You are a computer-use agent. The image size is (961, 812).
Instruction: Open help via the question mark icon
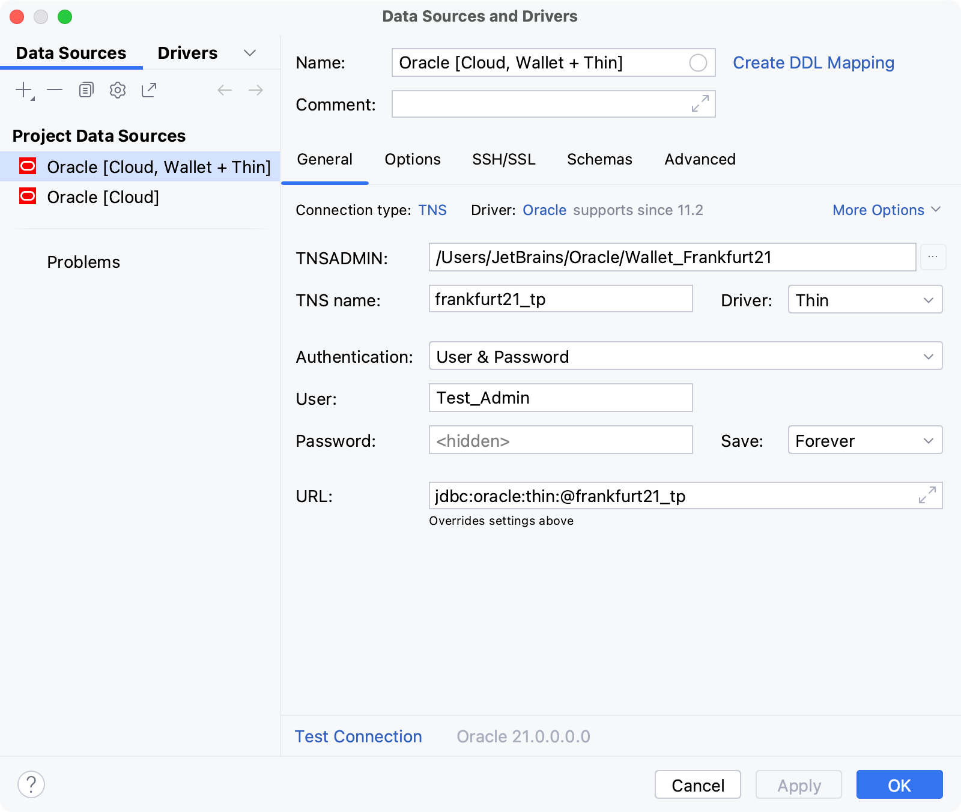(31, 784)
